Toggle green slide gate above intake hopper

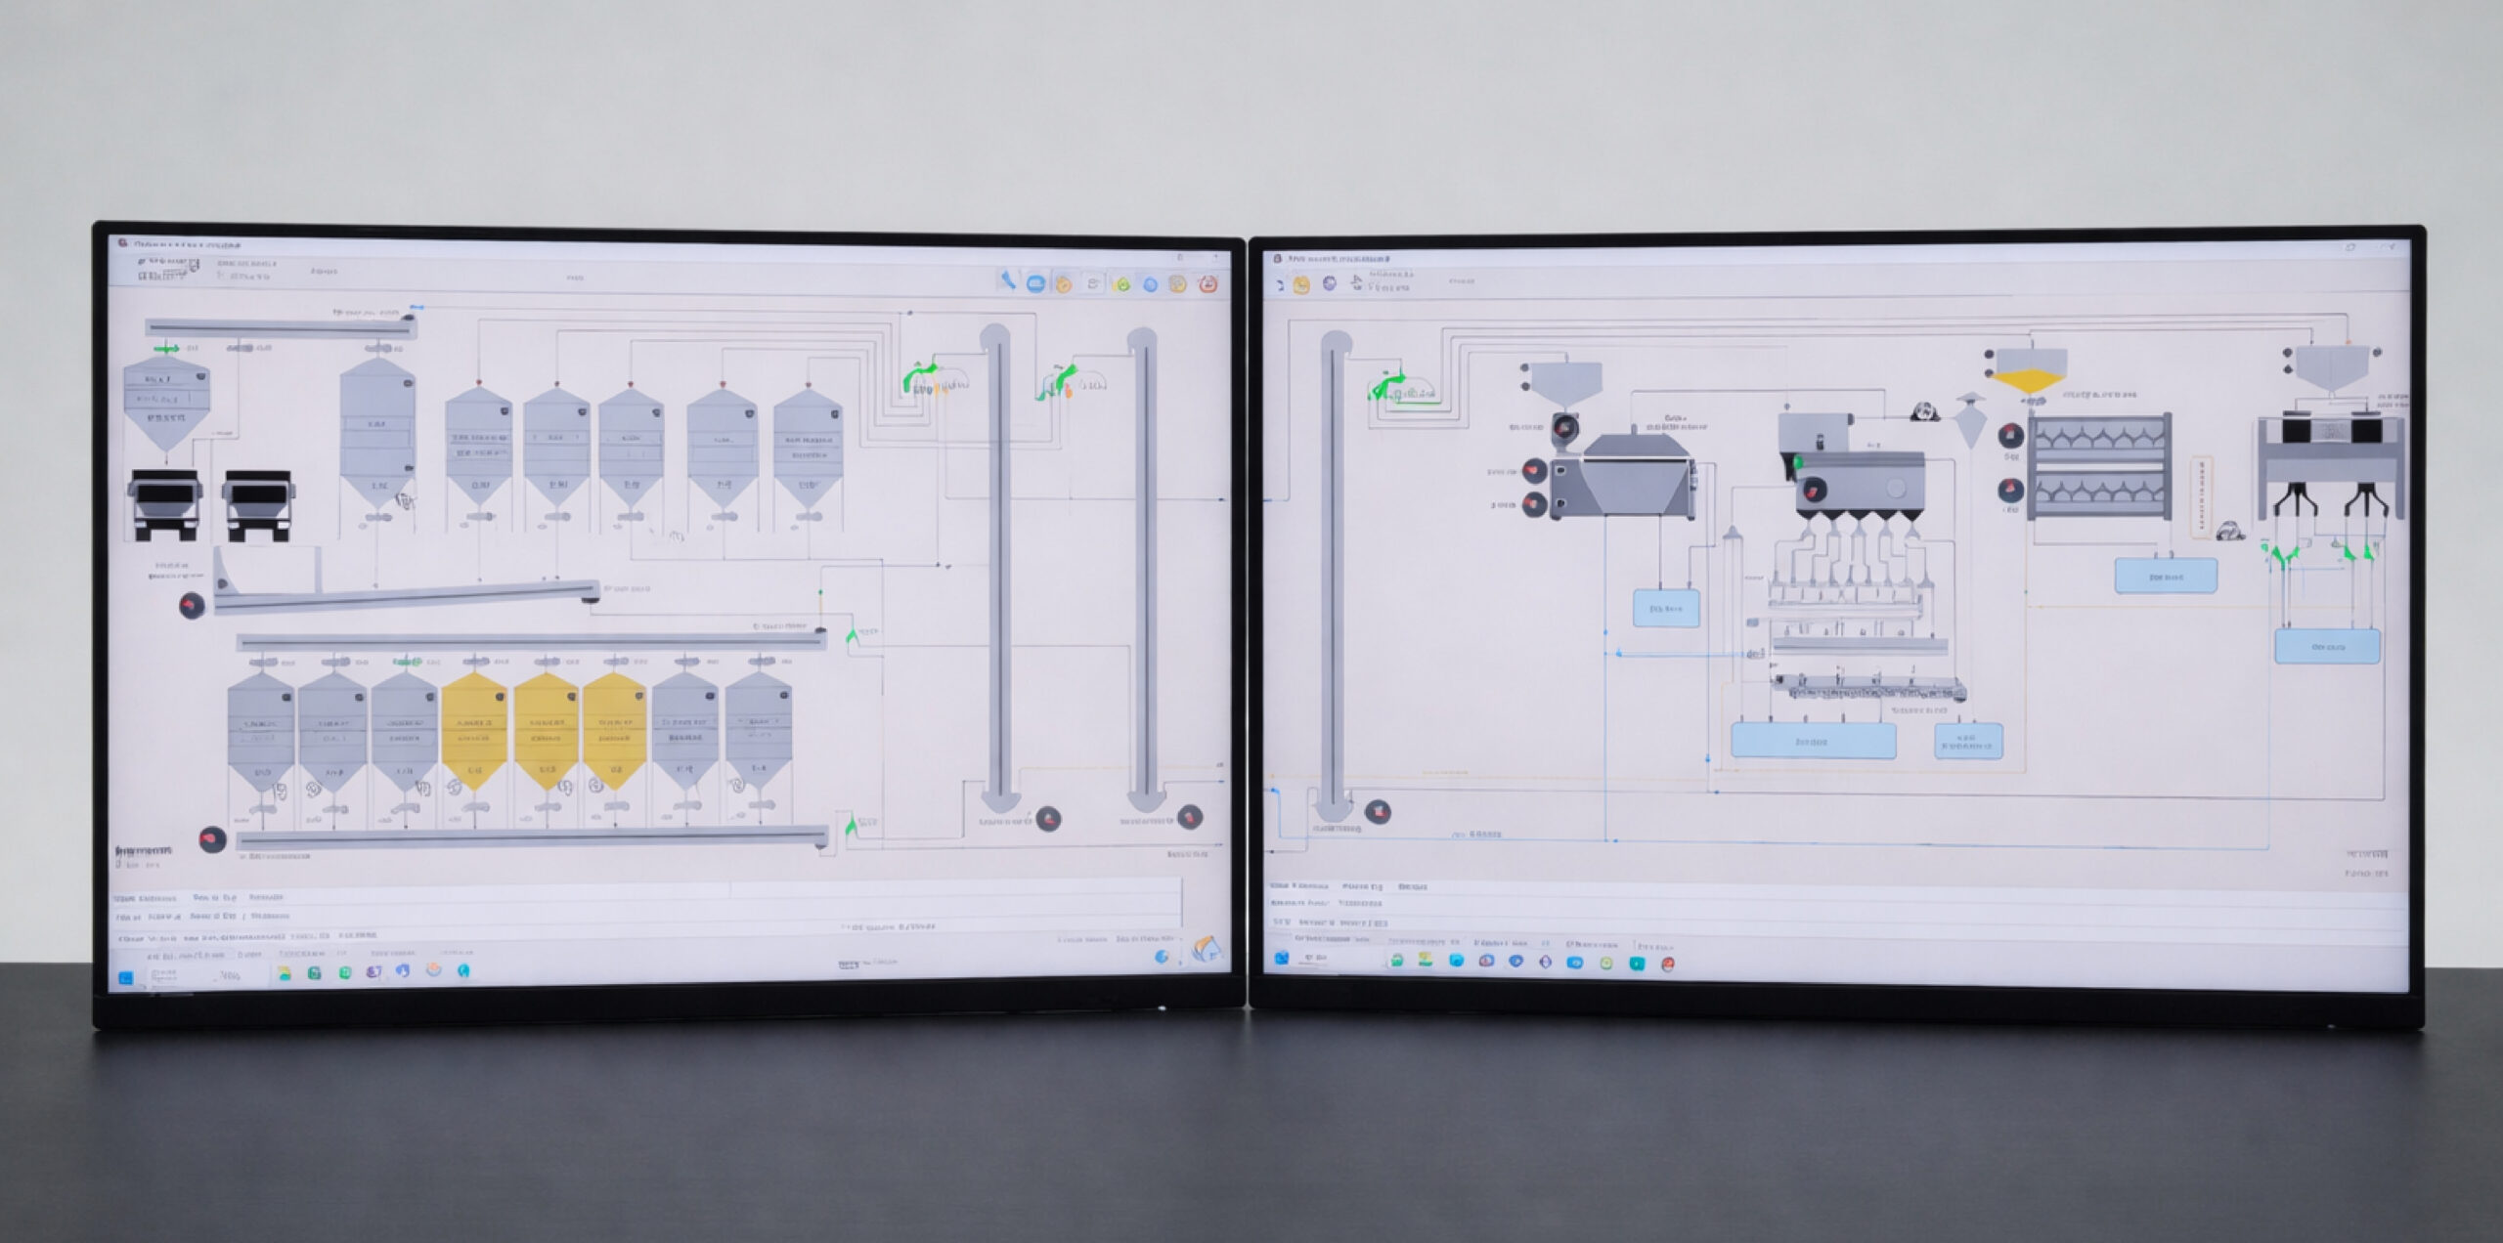tap(166, 348)
